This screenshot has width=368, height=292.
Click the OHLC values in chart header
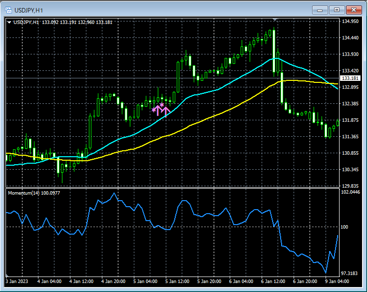point(77,22)
